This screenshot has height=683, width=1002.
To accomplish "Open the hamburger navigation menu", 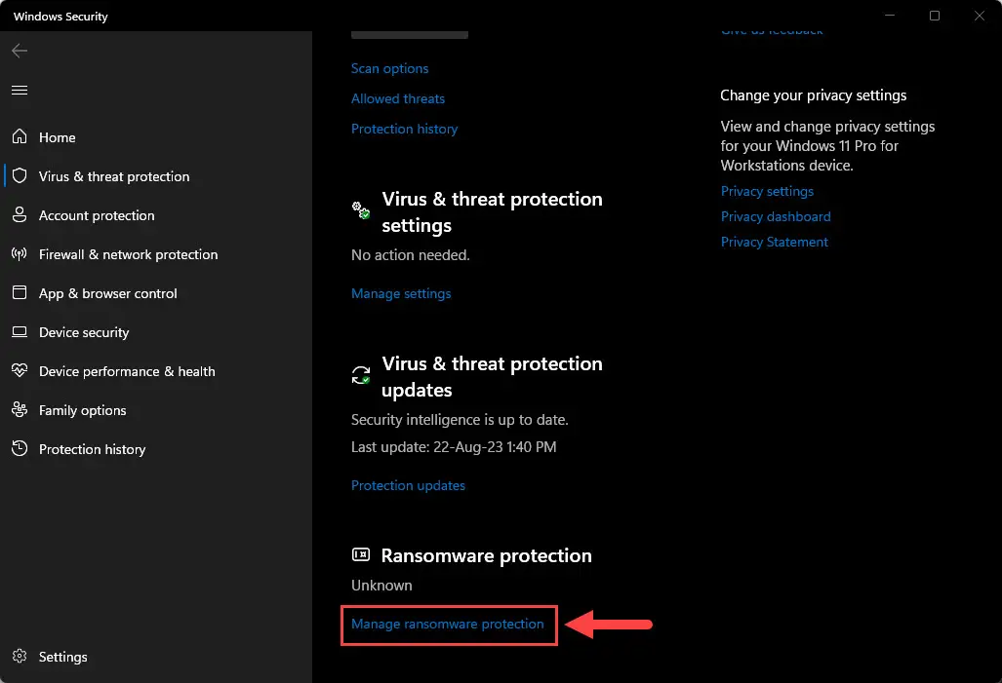I will pyautogui.click(x=20, y=90).
